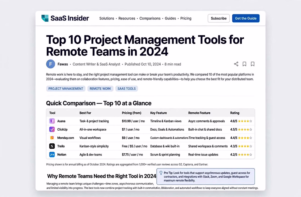Click the "Real-time issue updates" cell

click(x=203, y=155)
